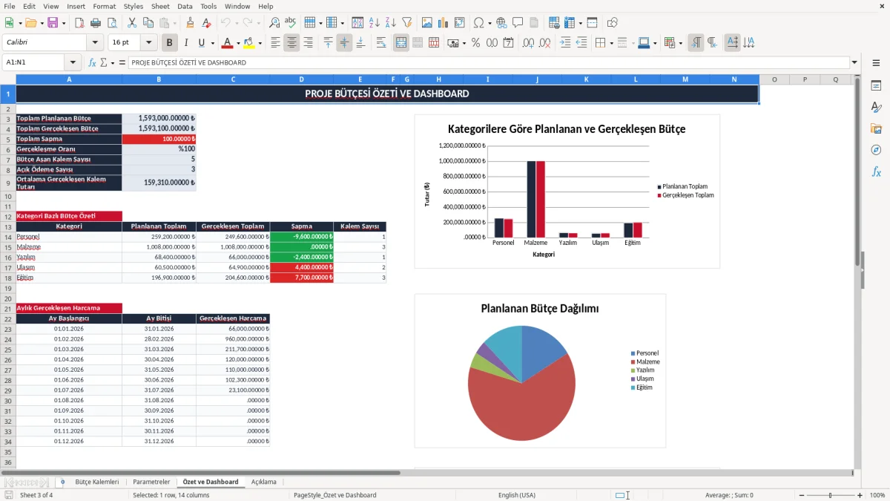Viewport: 890px width, 501px height.
Task: Open the sidebar Functions fx icon
Action: click(x=876, y=172)
